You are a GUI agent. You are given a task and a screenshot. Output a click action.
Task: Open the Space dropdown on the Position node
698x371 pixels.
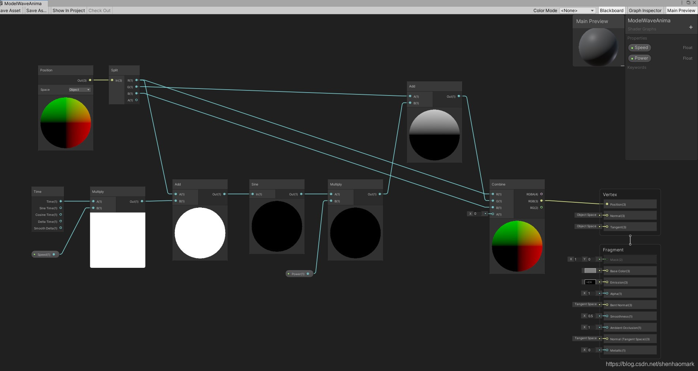(79, 89)
